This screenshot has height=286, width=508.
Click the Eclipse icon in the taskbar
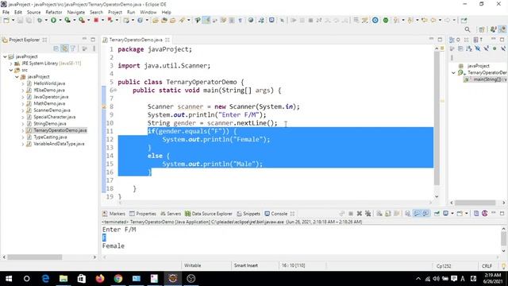173,278
